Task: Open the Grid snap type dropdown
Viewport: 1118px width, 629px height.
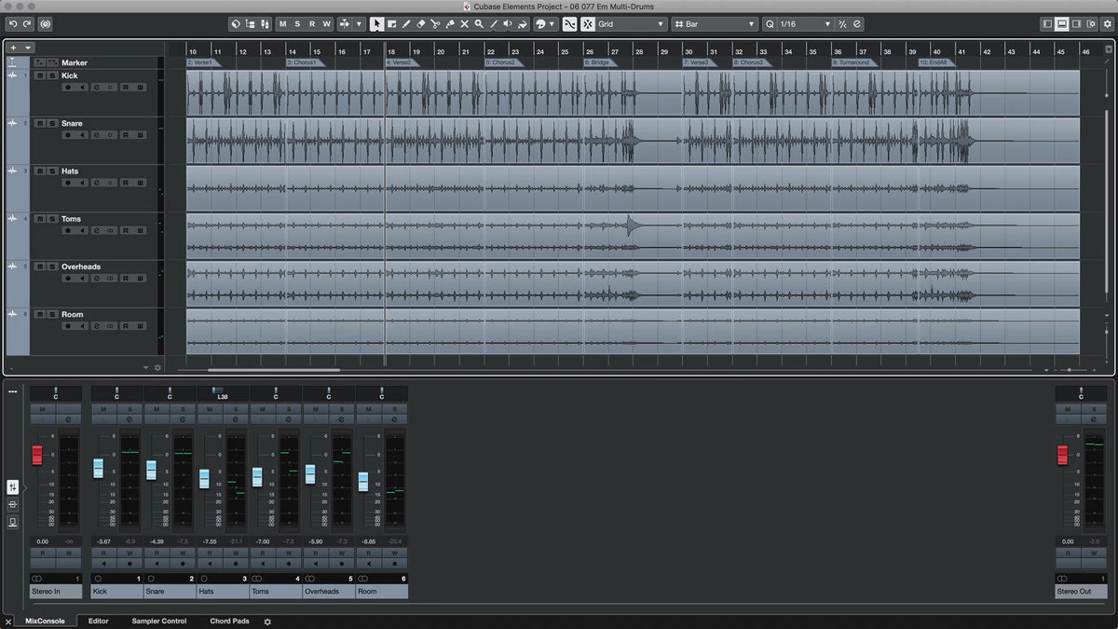Action: point(631,24)
